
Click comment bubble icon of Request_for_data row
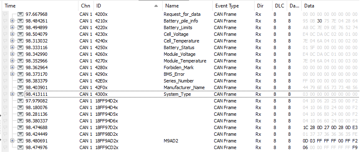tap(5, 14)
